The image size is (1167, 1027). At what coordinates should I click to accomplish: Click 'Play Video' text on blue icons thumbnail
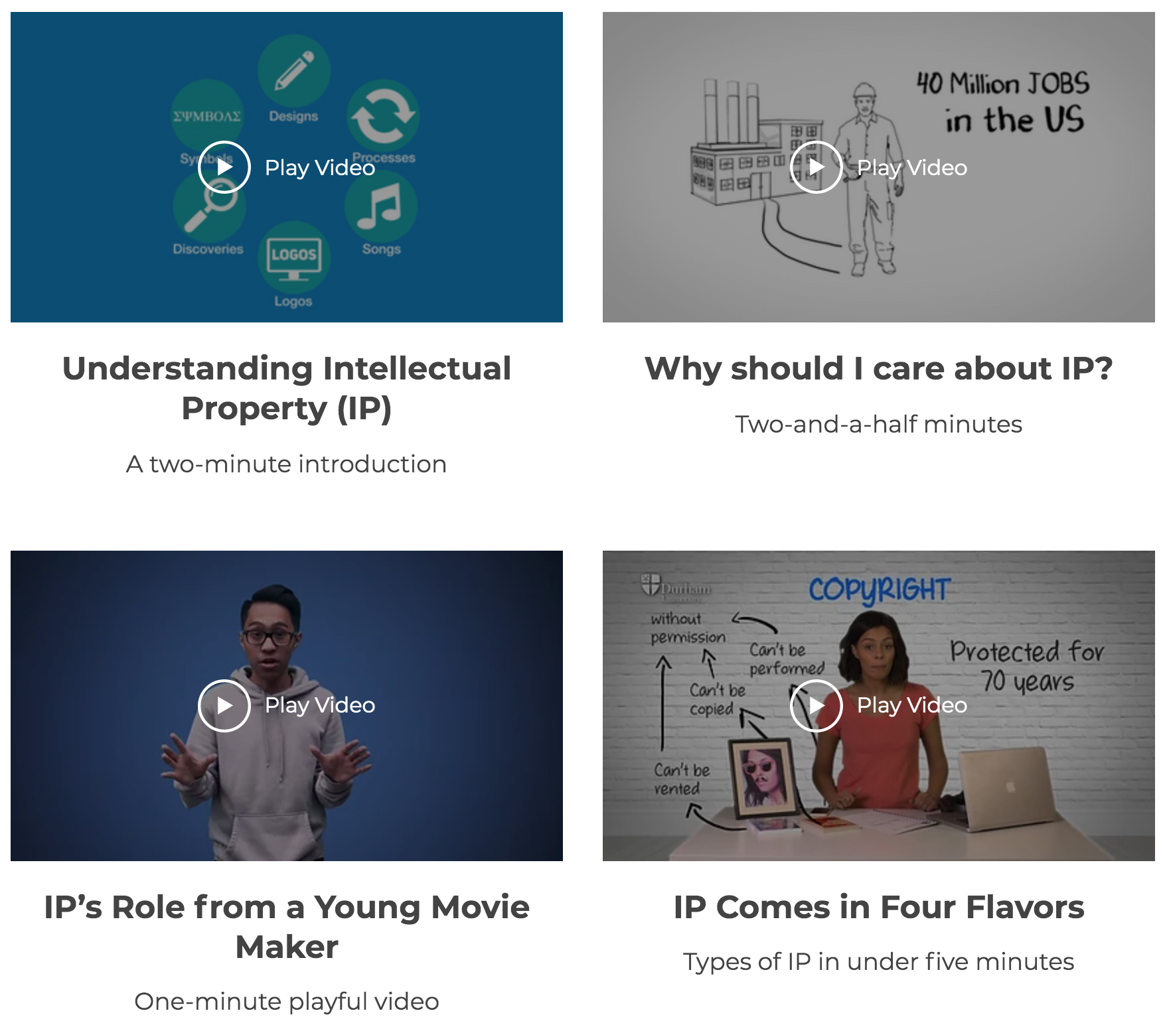tap(320, 168)
